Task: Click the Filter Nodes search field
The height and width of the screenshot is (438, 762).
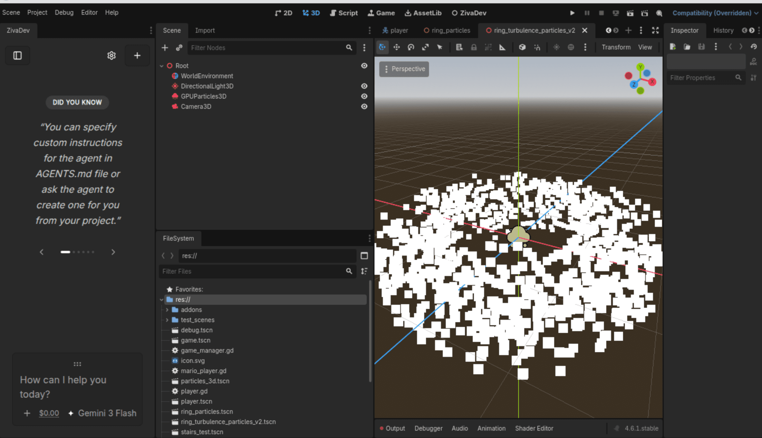Action: [x=272, y=48]
